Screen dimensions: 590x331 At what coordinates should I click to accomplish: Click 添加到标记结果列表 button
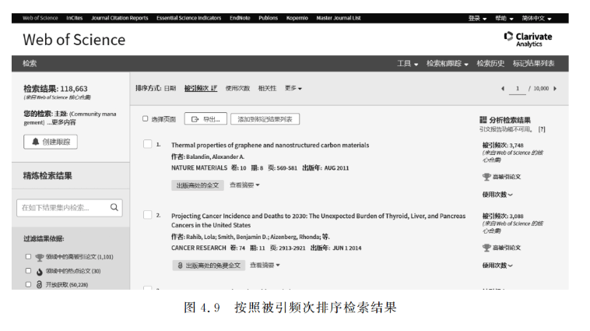click(x=265, y=119)
